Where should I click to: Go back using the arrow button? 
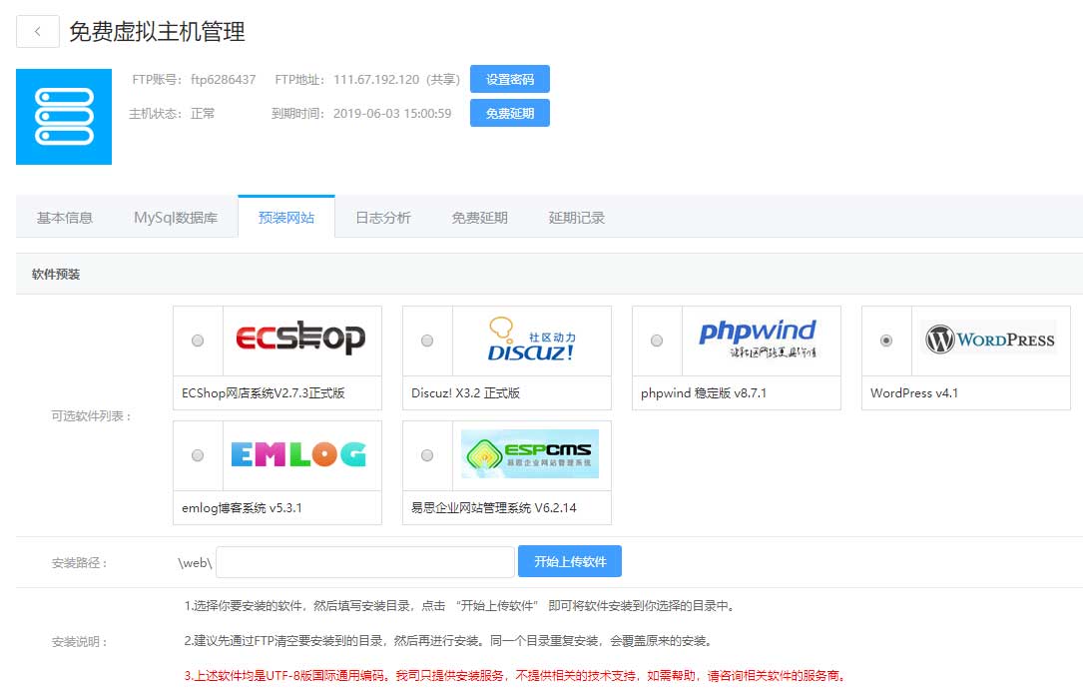(37, 31)
